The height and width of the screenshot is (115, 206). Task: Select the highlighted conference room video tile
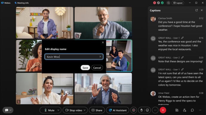coord(119,56)
